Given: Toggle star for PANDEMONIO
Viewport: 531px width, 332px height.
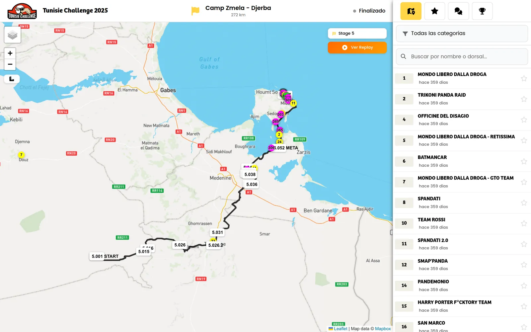Looking at the screenshot, I should point(524,286).
